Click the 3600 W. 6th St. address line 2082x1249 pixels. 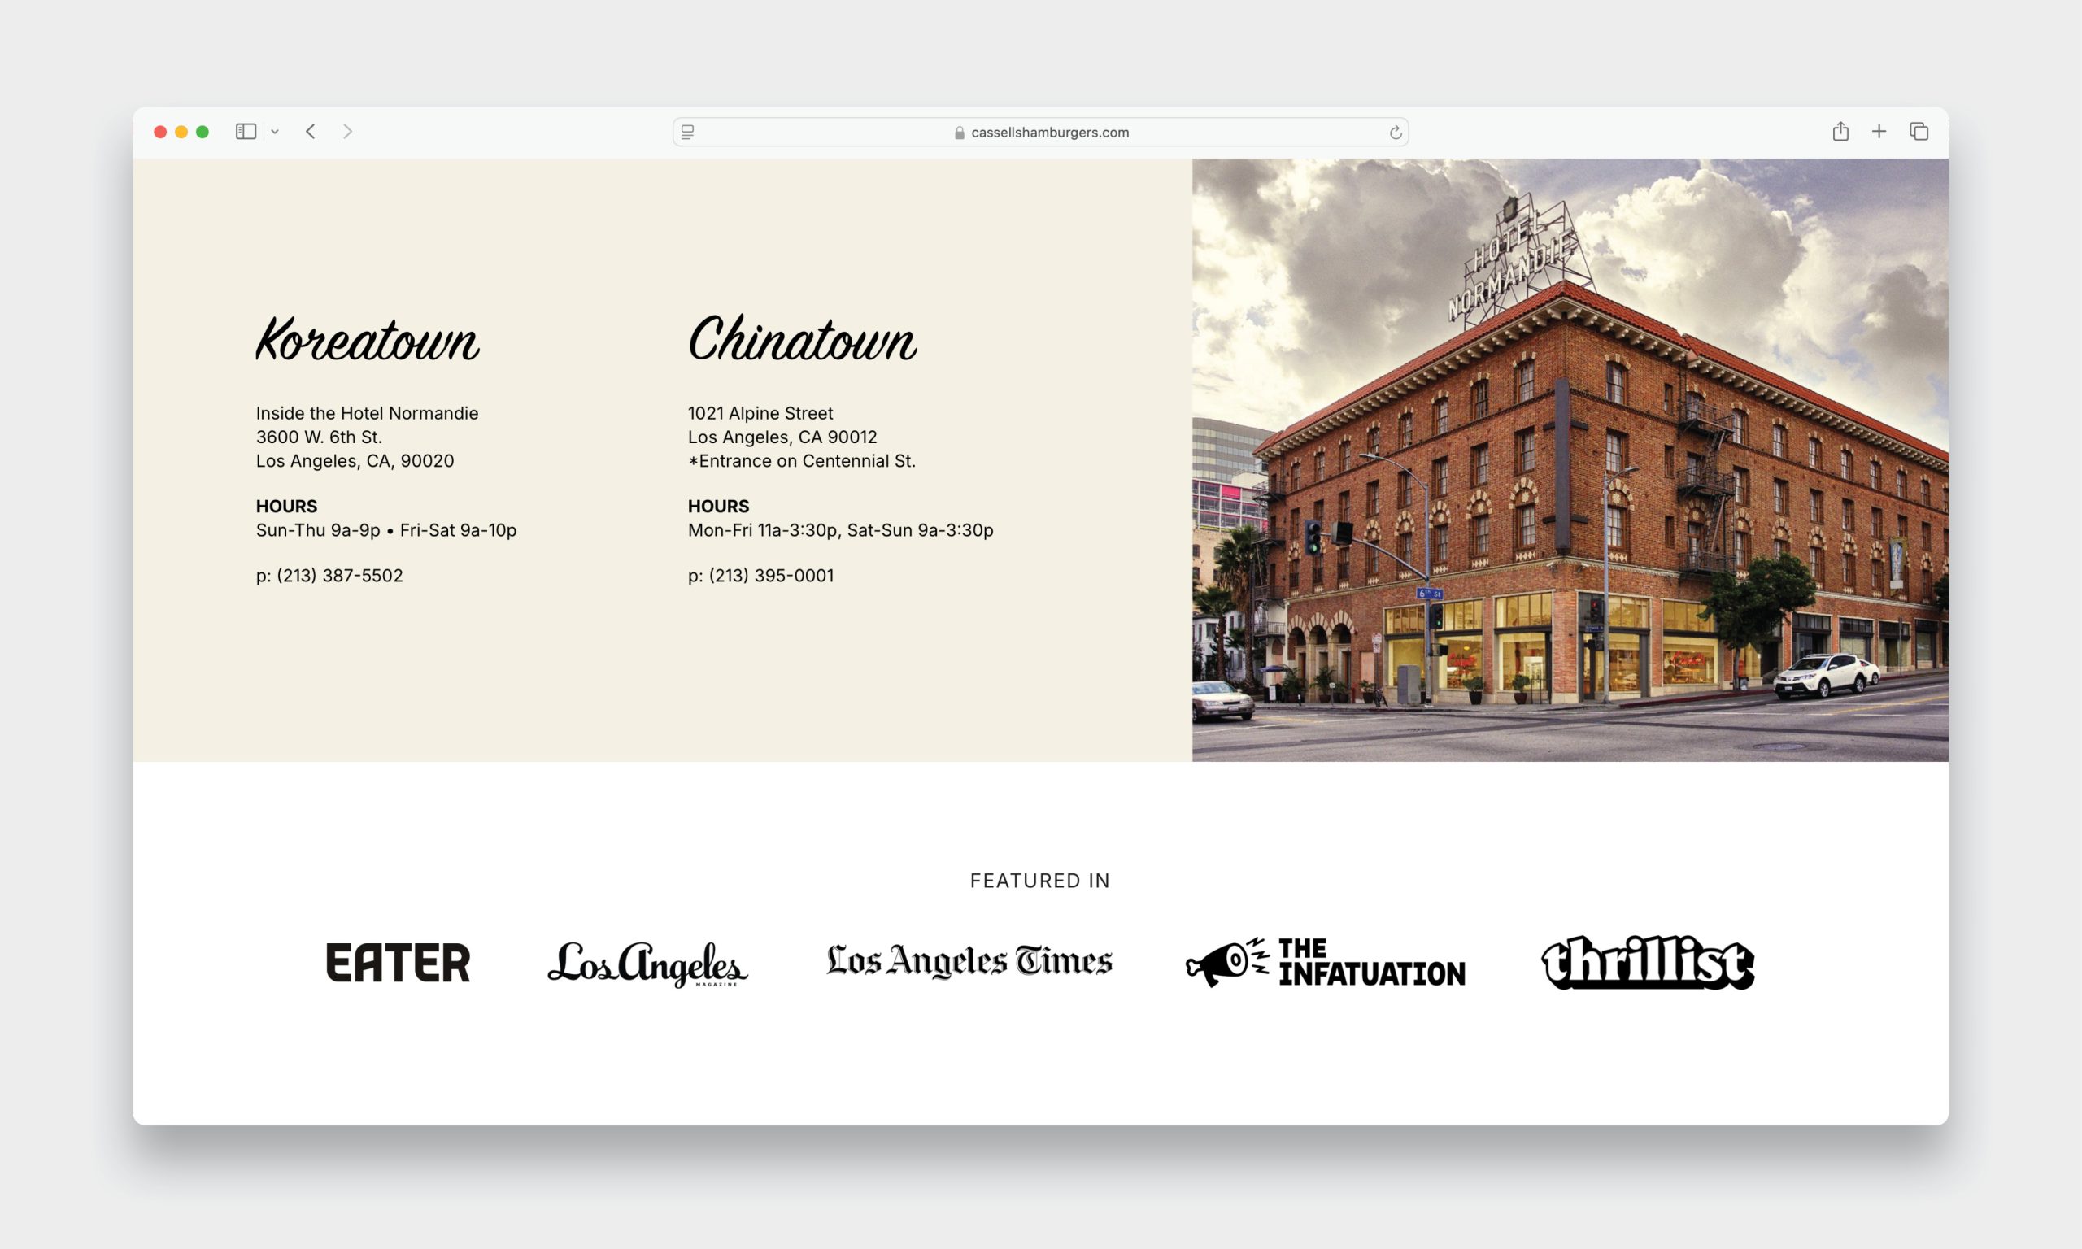[x=319, y=437]
